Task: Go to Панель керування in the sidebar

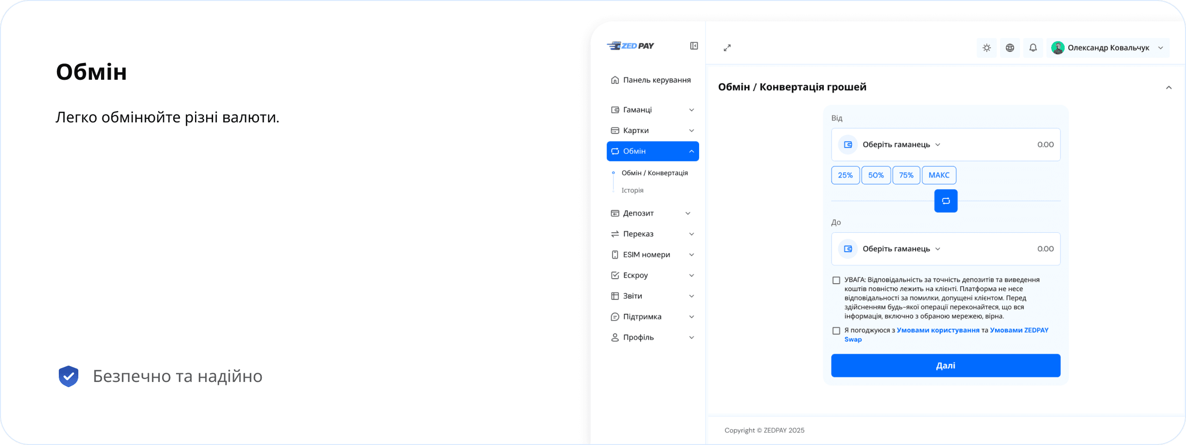Action: 656,80
